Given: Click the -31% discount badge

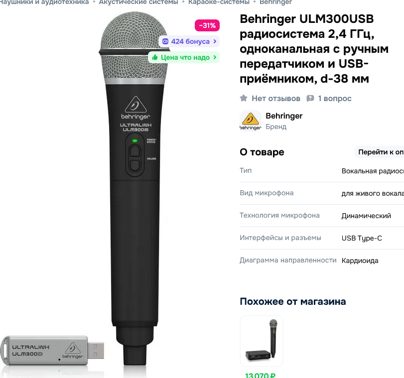Looking at the screenshot, I should point(207,25).
